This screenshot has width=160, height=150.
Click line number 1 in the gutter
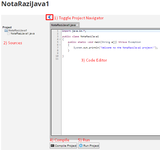tap(58, 31)
